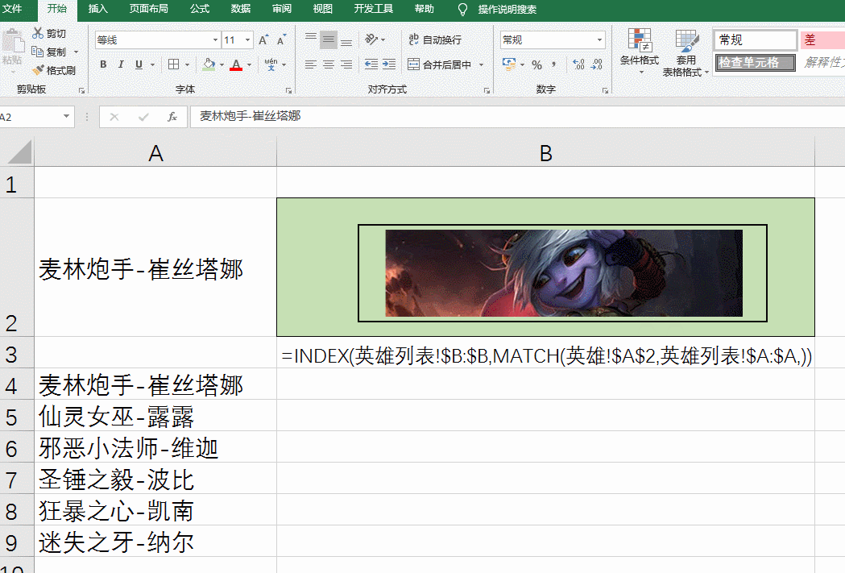This screenshot has height=573, width=845.
Task: Click the formula bar text field
Action: tap(517, 116)
